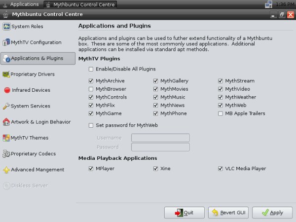Viewport: 296px width, 222px height.
Task: Uncheck the MythGallery plugin
Action: pyautogui.click(x=155, y=81)
